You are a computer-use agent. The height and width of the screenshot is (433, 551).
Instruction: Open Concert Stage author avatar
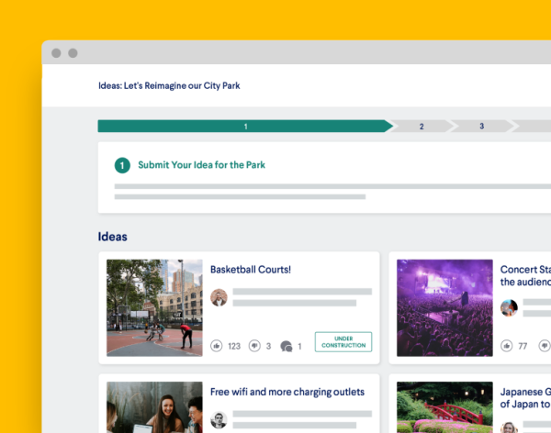(509, 308)
